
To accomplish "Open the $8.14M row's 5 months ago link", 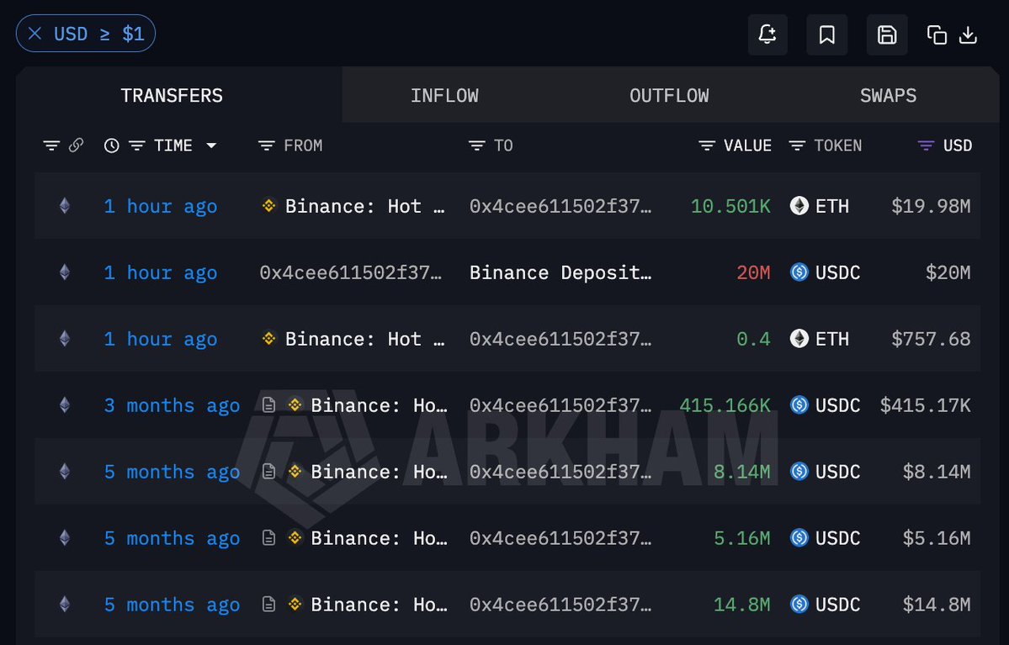I will coord(172,472).
